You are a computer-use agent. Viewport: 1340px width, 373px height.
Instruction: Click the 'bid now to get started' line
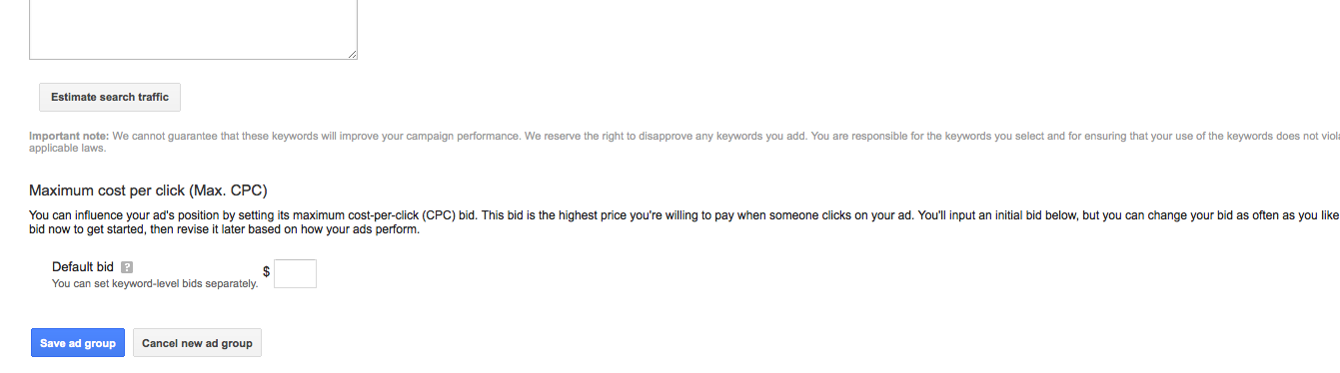[x=225, y=229]
